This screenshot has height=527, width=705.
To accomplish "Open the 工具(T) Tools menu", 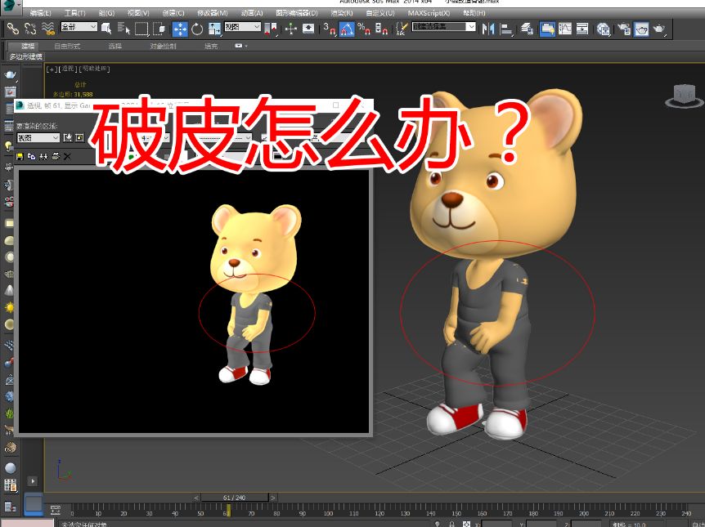I will point(74,13).
